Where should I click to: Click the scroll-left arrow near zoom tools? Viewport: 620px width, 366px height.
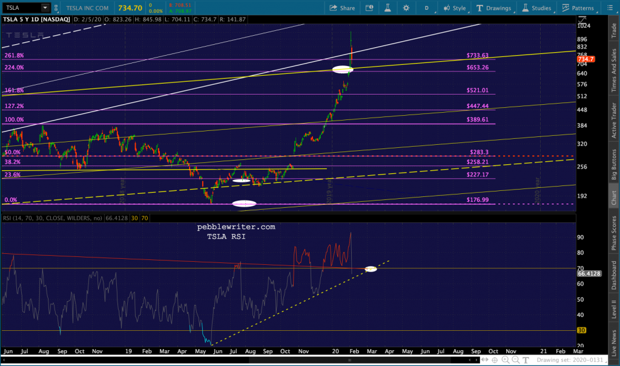(x=469, y=360)
